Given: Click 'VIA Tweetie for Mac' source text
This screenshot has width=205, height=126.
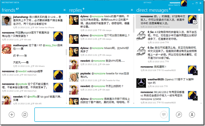Looking at the screenshot, I should (111, 80).
